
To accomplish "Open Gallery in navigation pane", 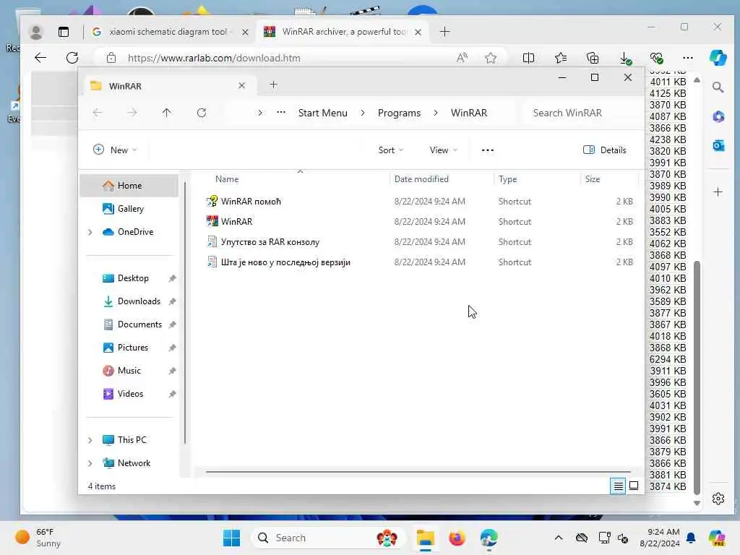I will pyautogui.click(x=129, y=209).
